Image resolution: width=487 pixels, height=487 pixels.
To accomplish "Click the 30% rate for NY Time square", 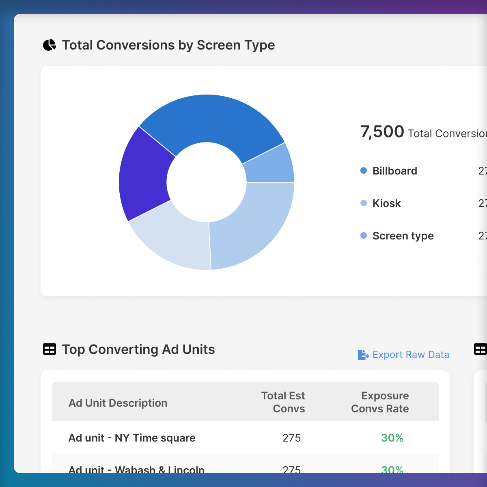I will click(x=392, y=438).
